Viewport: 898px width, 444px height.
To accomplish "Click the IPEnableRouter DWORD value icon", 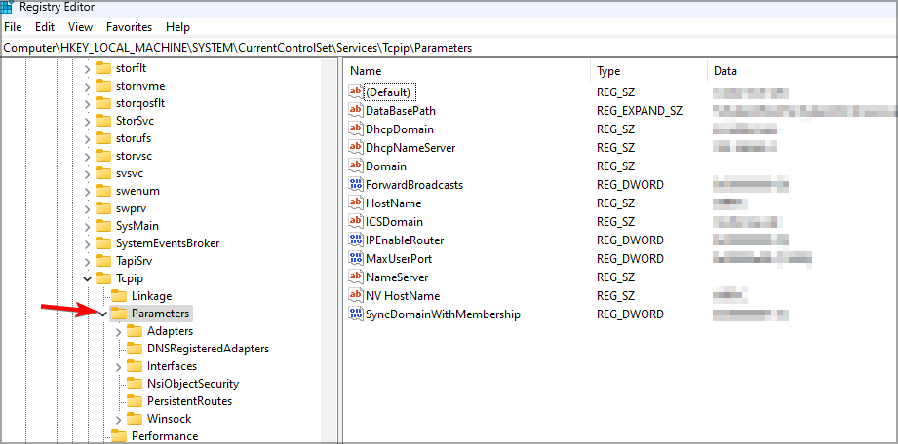I will (x=356, y=240).
